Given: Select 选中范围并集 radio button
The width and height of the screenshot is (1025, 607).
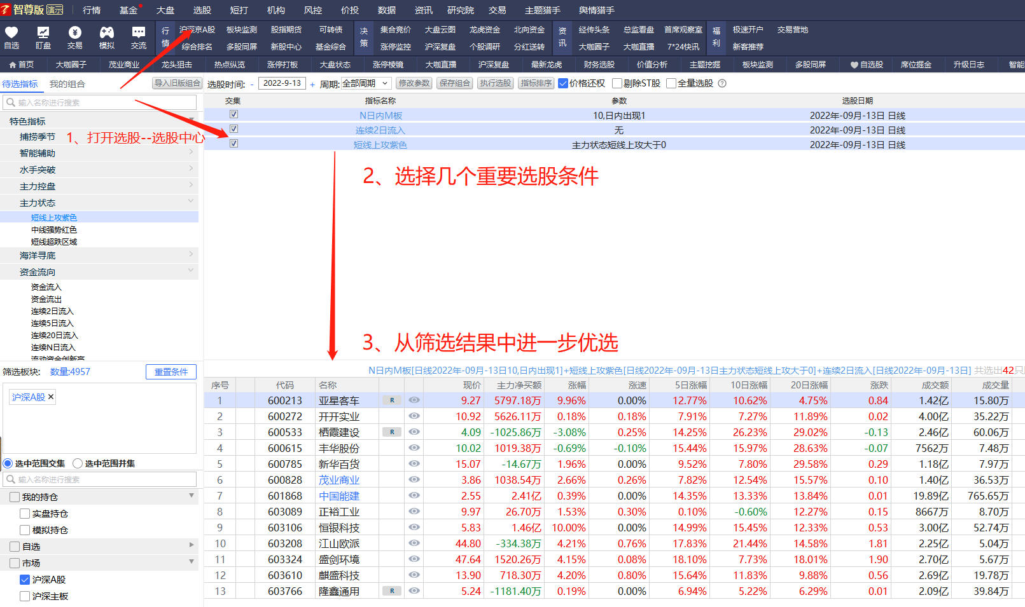Looking at the screenshot, I should point(78,463).
